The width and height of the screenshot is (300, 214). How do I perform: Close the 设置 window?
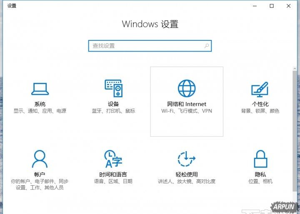click(288, 6)
